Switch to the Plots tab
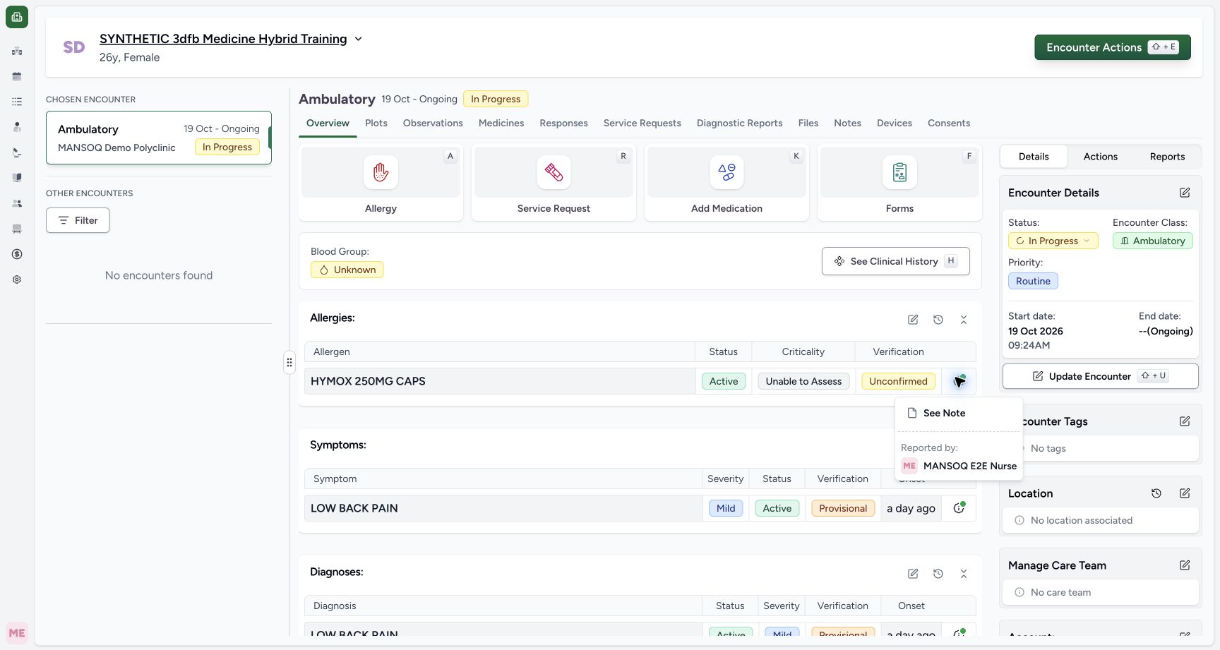The width and height of the screenshot is (1220, 650). pyautogui.click(x=376, y=123)
